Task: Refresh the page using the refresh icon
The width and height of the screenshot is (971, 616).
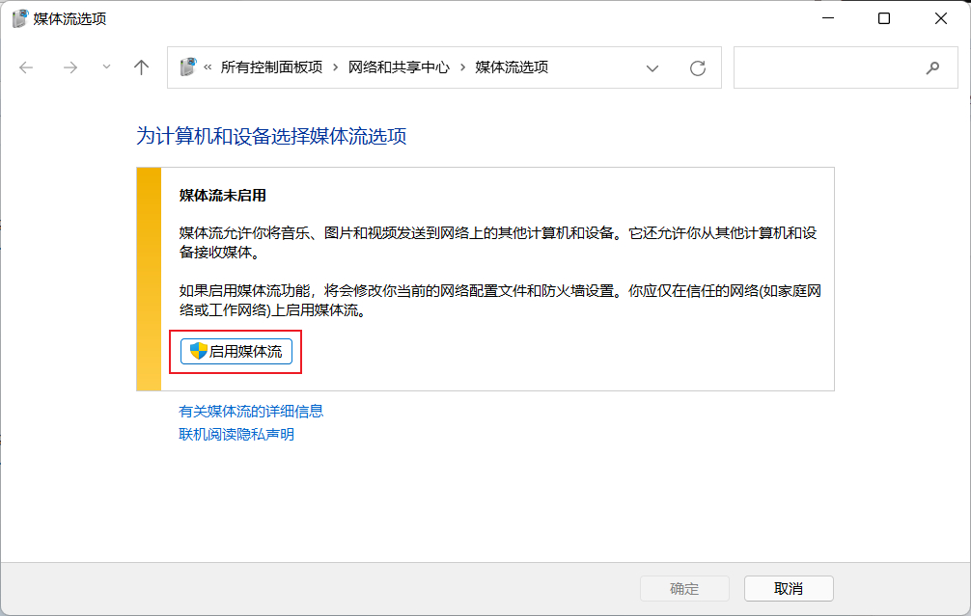Action: click(698, 68)
